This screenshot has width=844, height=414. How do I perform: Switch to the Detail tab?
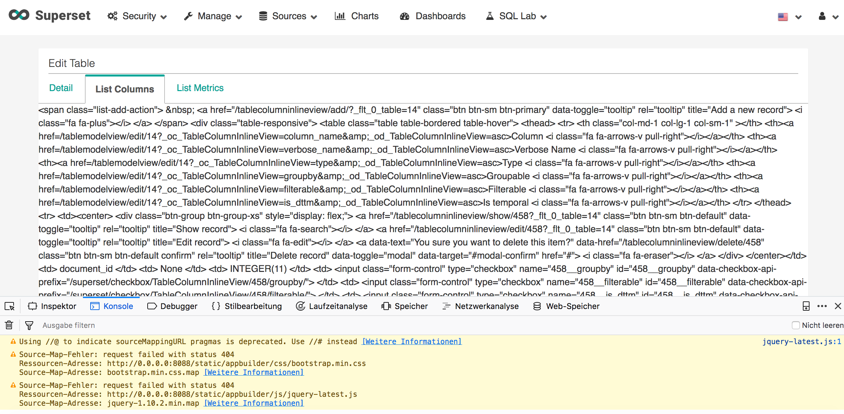pos(61,88)
